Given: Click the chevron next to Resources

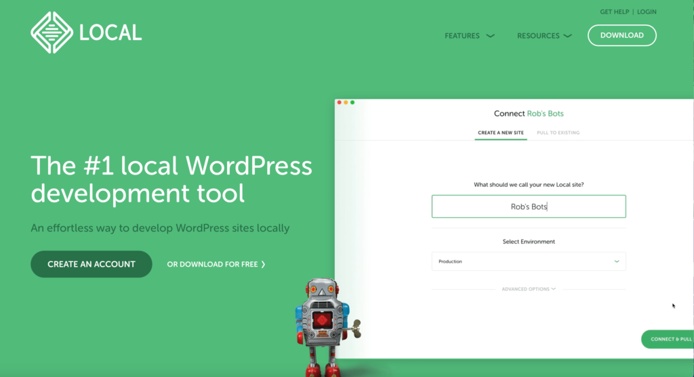Looking at the screenshot, I should click(567, 36).
